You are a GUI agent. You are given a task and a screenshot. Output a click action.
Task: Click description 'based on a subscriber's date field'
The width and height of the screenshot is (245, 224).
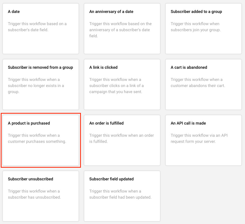[x=37, y=27]
